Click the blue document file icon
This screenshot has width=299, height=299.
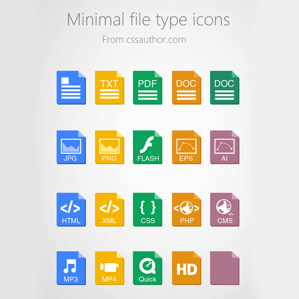tap(71, 88)
